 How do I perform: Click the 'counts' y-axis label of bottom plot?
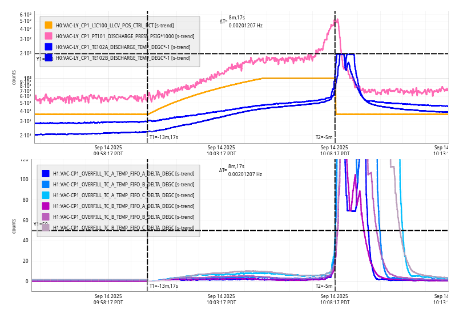14,226
